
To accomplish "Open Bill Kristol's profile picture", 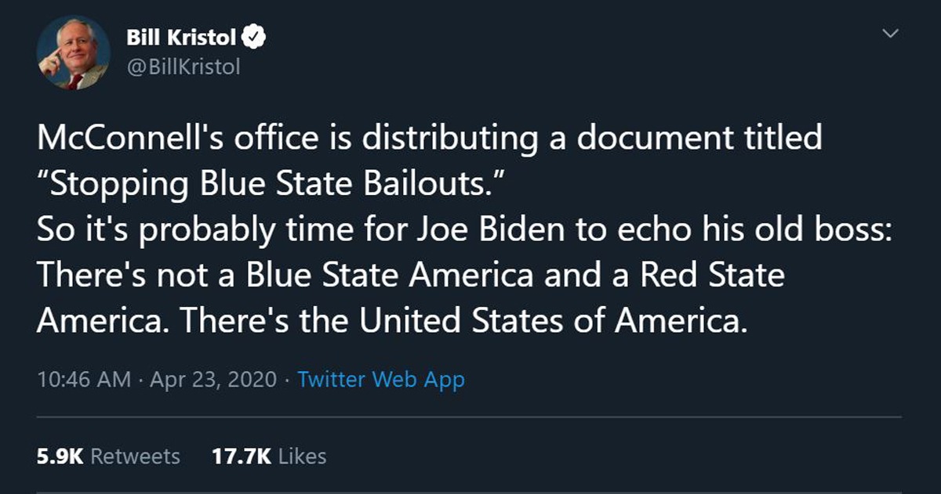I will click(x=73, y=52).
